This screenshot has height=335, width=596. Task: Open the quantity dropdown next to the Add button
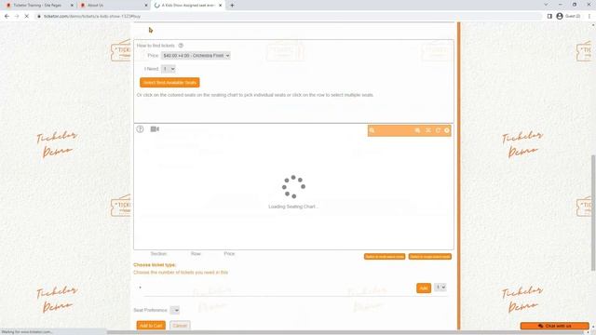click(x=440, y=288)
